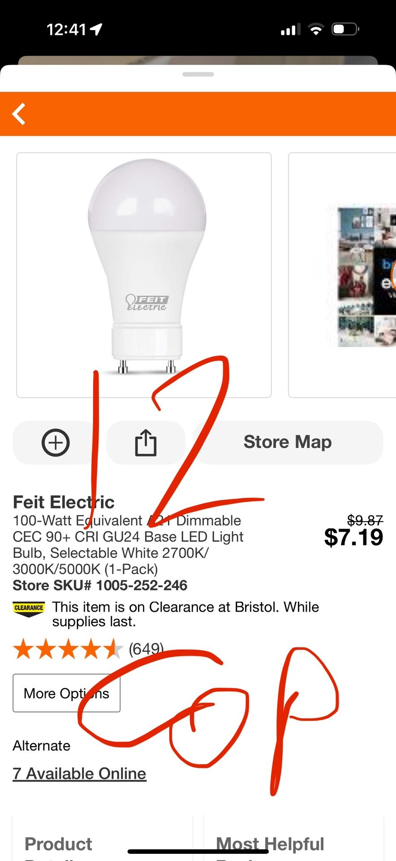Tap the Feit Electric brand name
396x861 pixels.
pyautogui.click(x=64, y=502)
